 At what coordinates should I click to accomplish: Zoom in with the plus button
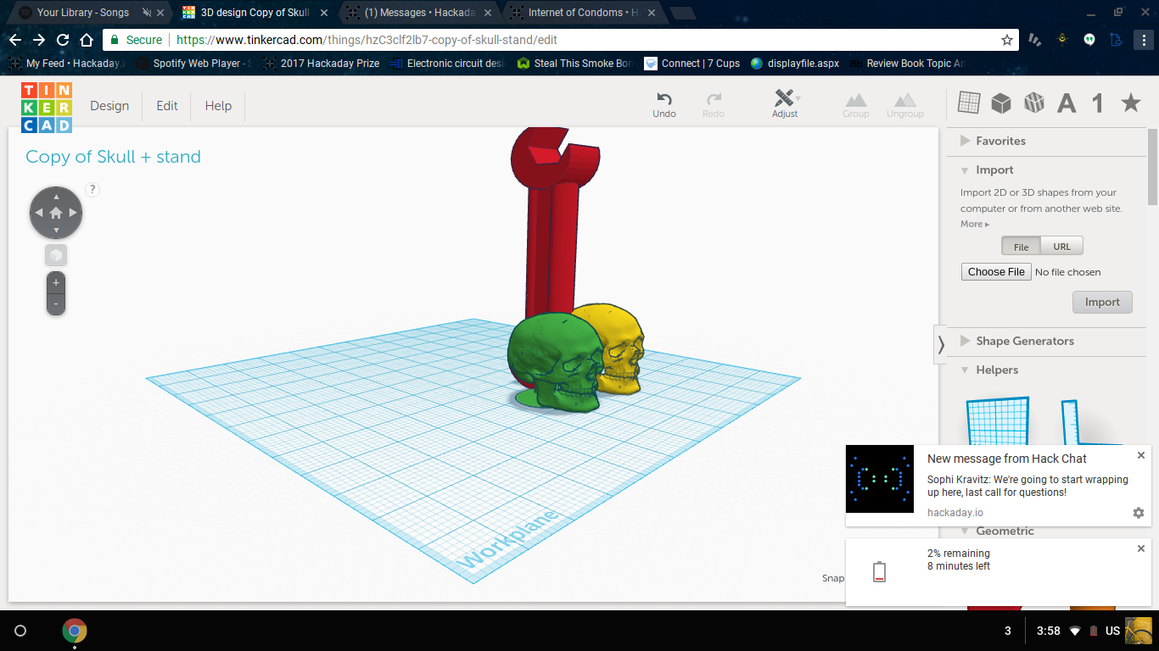pyautogui.click(x=56, y=283)
